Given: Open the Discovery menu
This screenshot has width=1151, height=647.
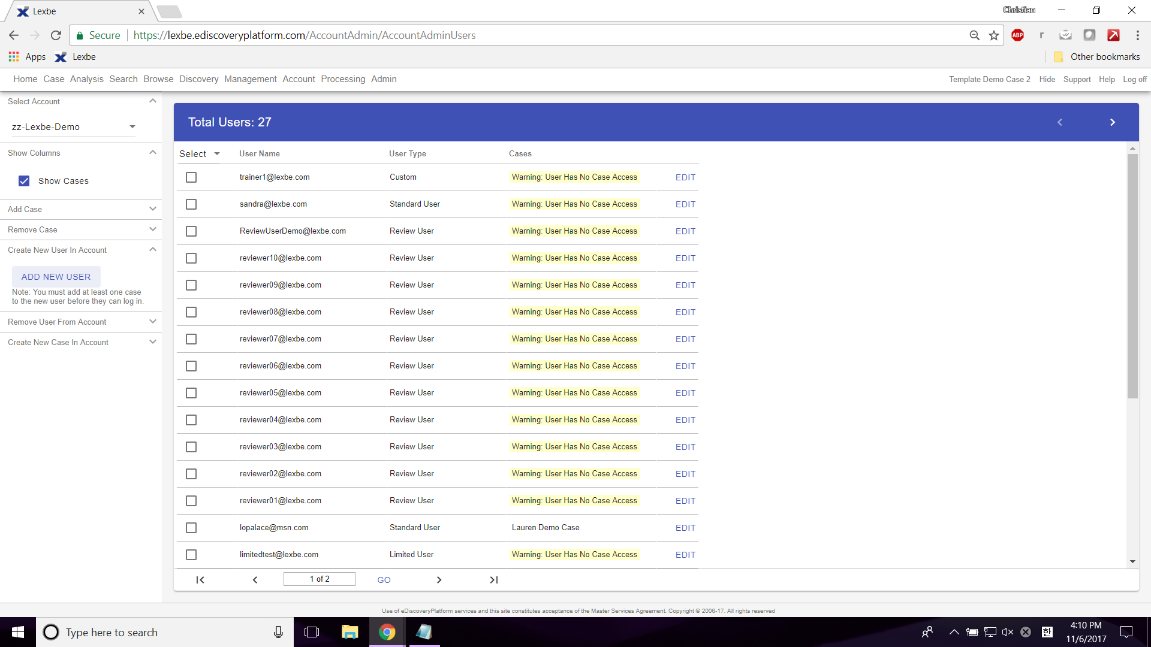Looking at the screenshot, I should pyautogui.click(x=198, y=79).
